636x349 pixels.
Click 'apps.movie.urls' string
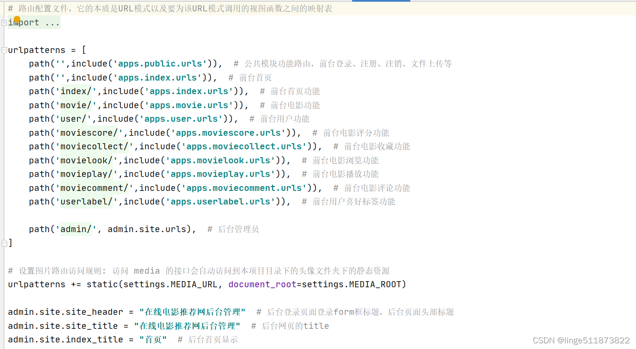[189, 105]
